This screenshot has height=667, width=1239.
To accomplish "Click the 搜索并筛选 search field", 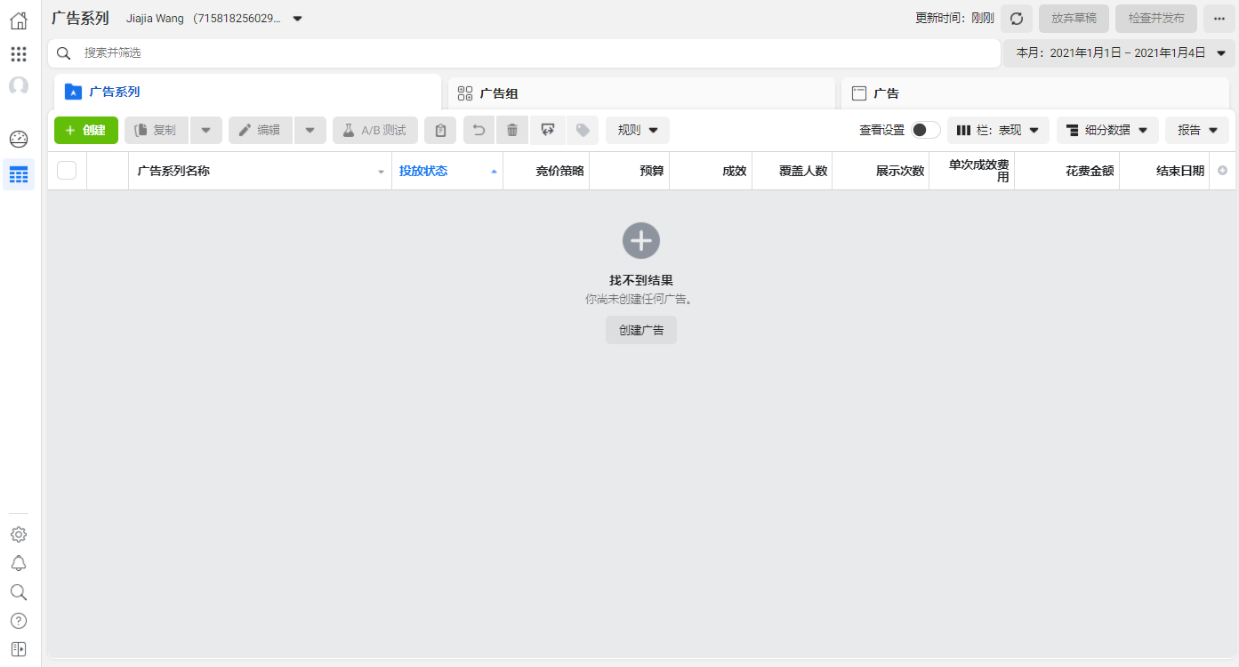I will (525, 53).
